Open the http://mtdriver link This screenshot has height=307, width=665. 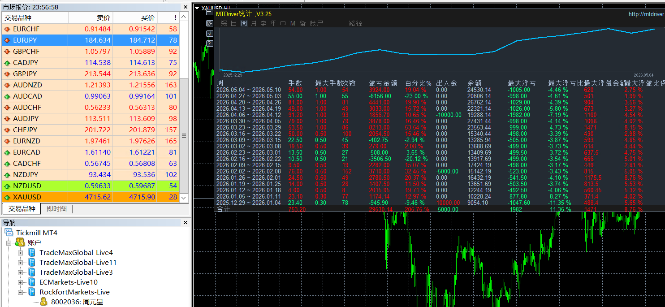647,14
